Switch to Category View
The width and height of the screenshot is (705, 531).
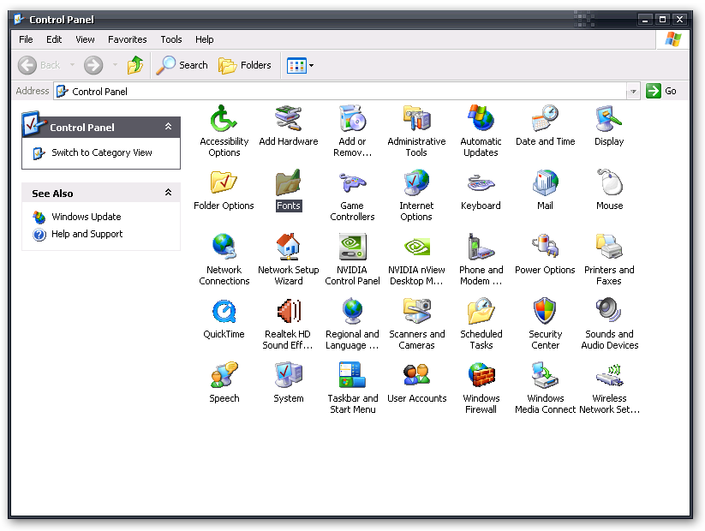point(102,152)
